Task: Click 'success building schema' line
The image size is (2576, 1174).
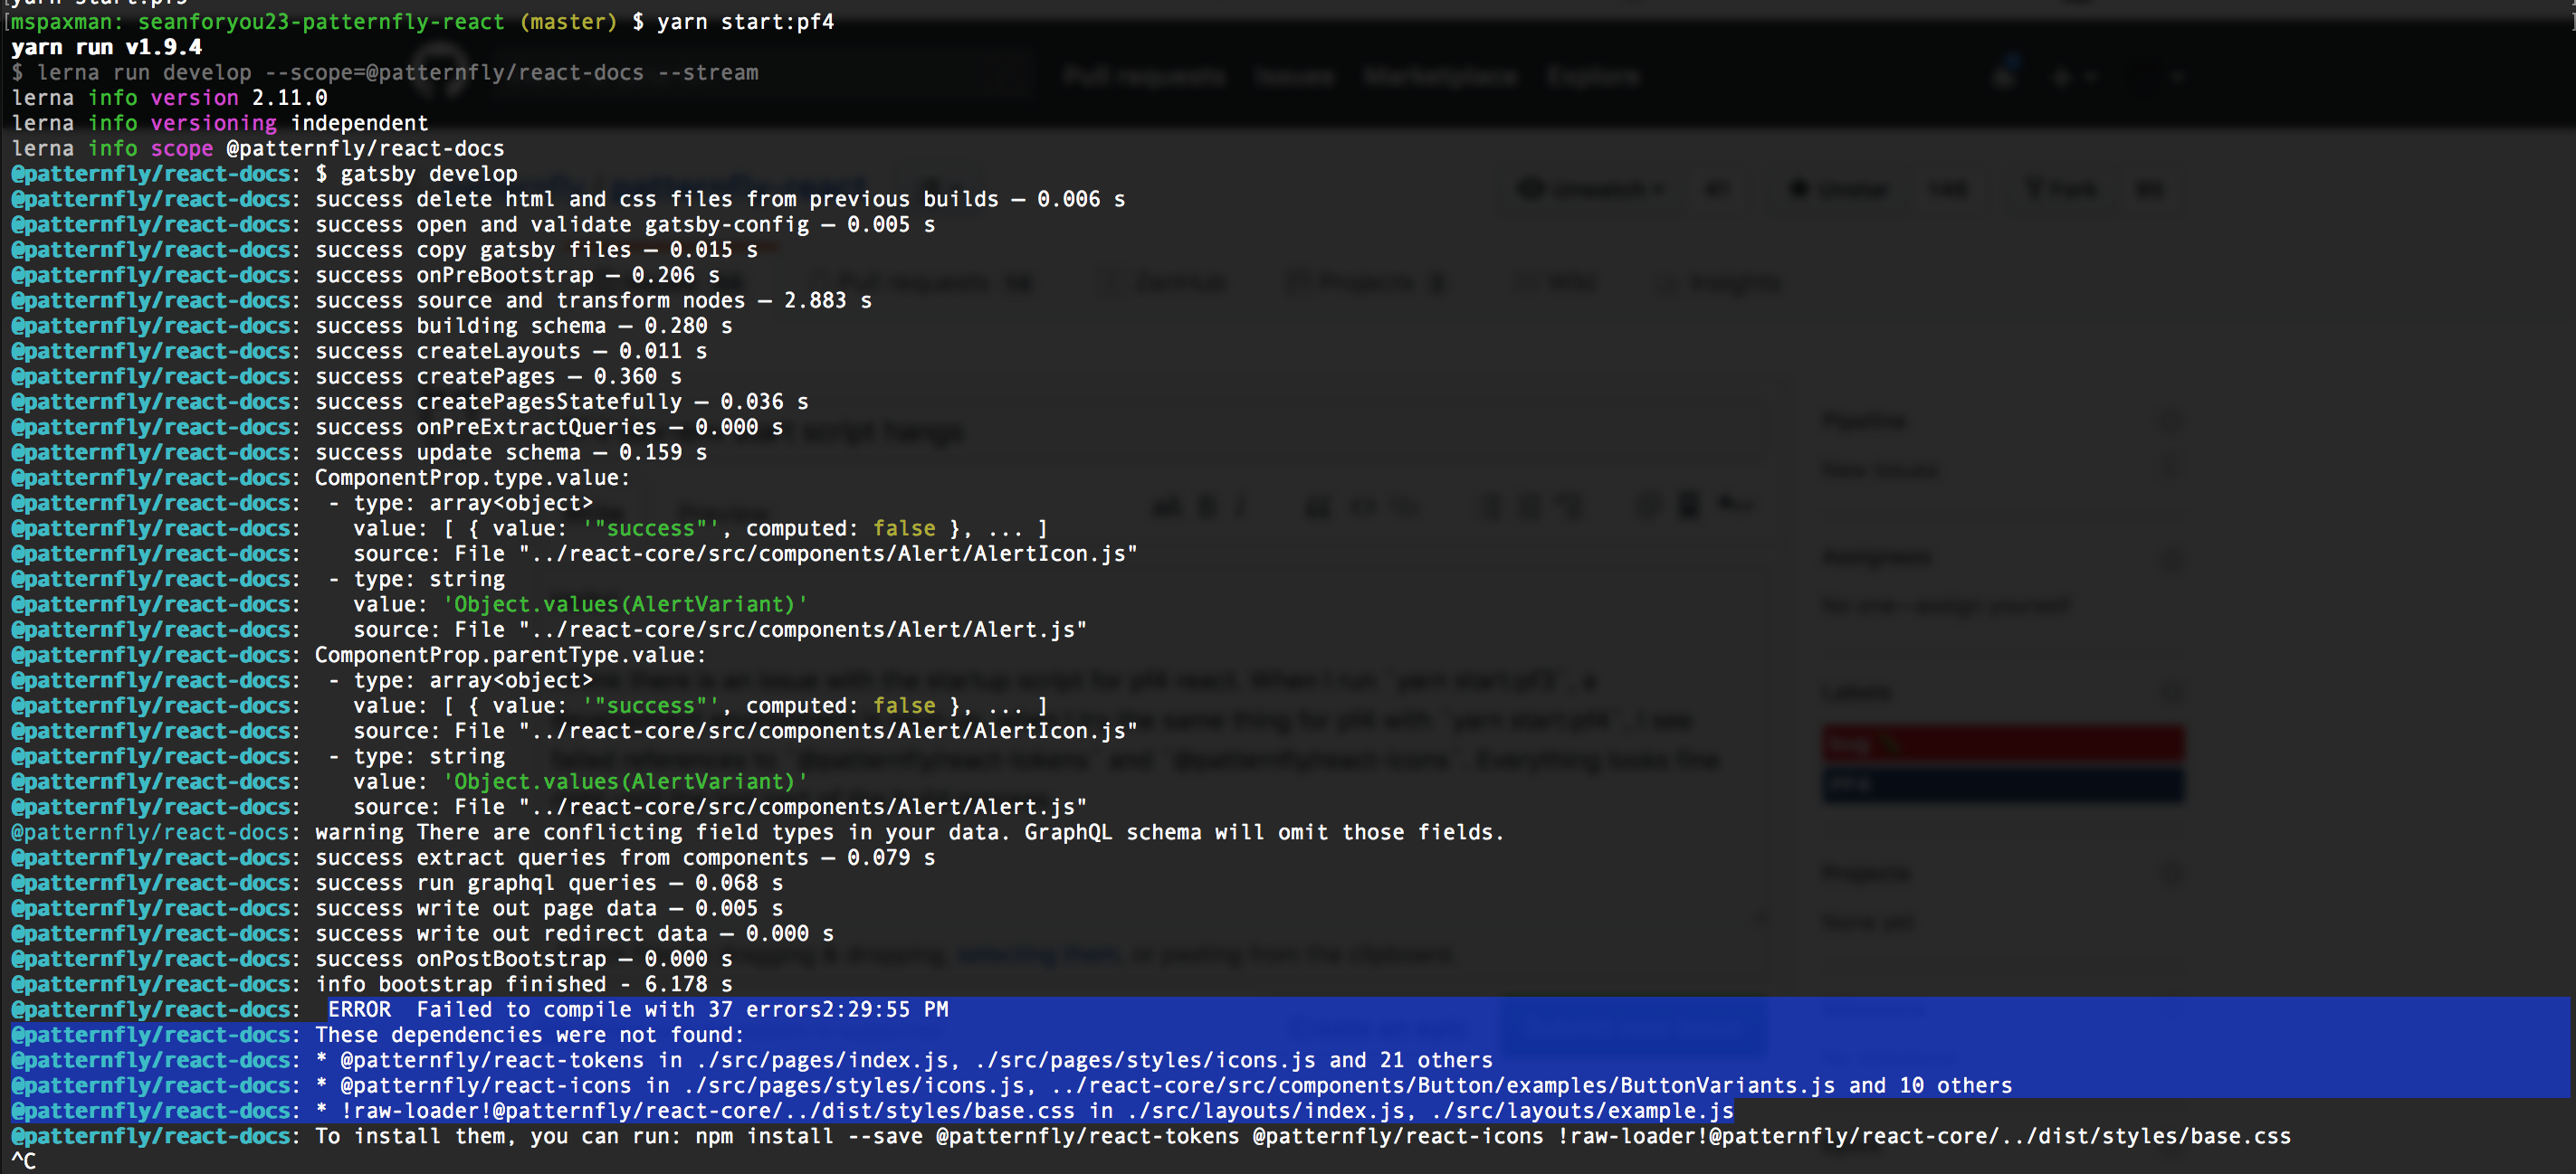Action: point(372,326)
